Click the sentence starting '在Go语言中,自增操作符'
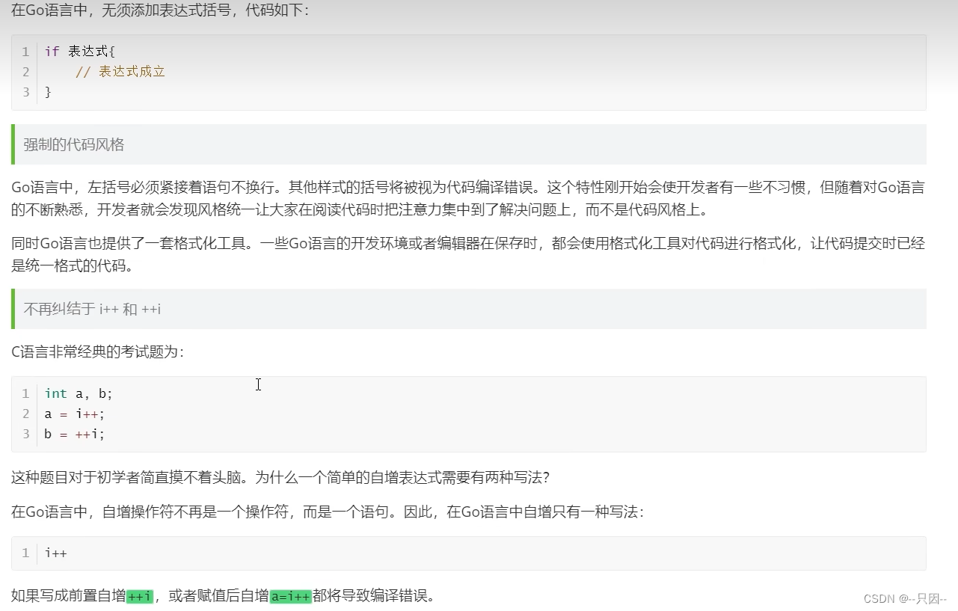 click(x=328, y=512)
